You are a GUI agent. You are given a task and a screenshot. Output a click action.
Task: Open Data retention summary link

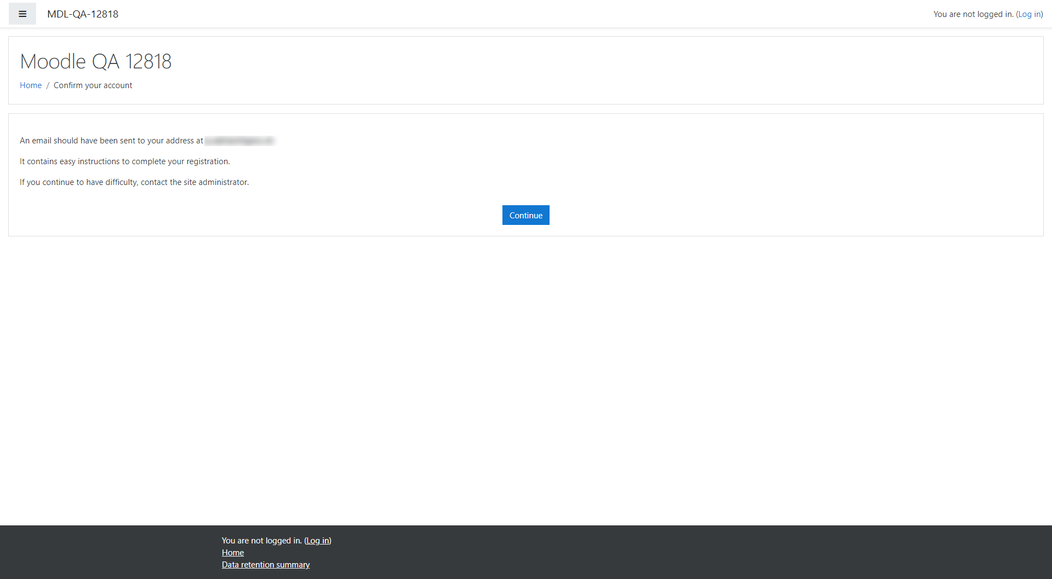point(266,565)
